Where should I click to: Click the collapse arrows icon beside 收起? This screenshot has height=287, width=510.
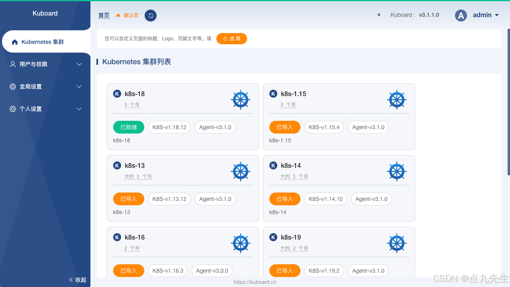71,280
